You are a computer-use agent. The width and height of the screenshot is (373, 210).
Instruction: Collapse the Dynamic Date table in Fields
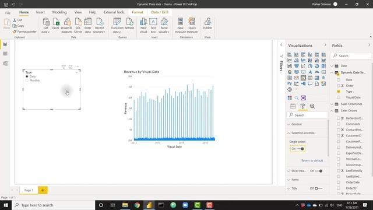(x=332, y=72)
